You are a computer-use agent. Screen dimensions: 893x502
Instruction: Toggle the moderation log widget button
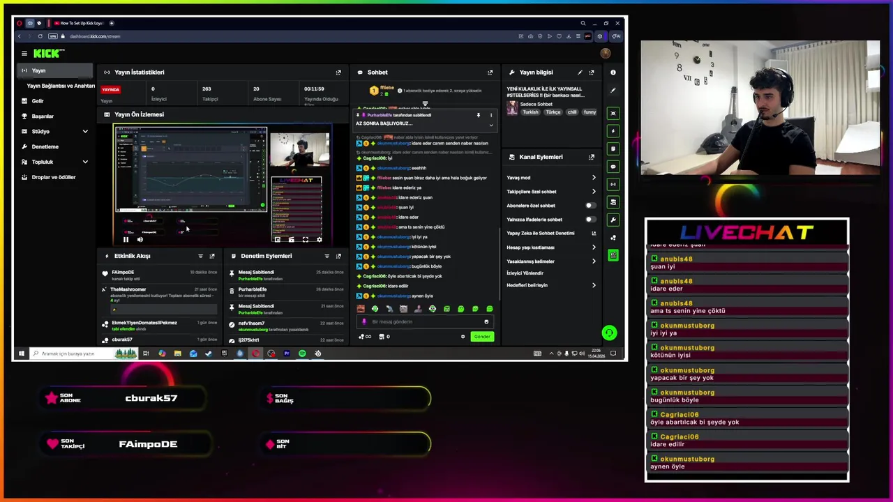pyautogui.click(x=613, y=149)
